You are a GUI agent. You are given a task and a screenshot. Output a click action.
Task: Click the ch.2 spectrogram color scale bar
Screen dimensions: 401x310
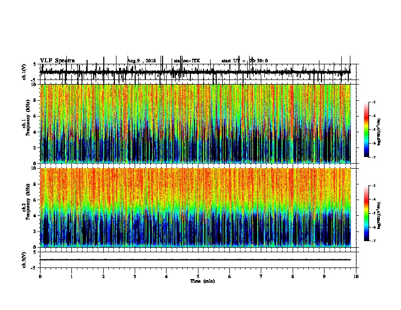[x=367, y=213]
